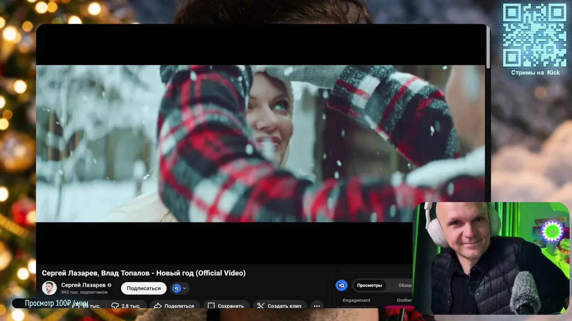Click the Создать клип scissors button
The image size is (572, 321).
click(x=280, y=305)
